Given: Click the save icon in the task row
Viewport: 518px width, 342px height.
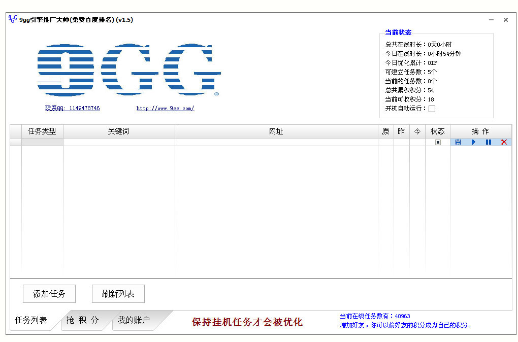Looking at the screenshot, I should pyautogui.click(x=458, y=142).
